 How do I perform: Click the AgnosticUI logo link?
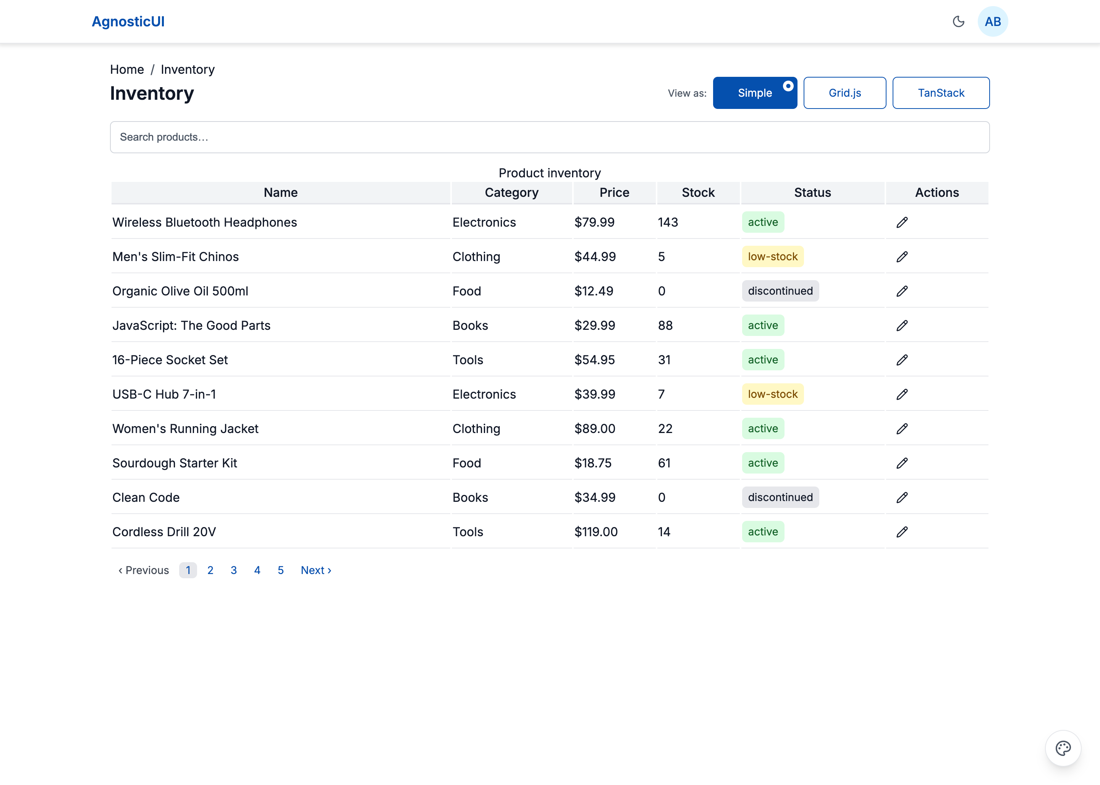coord(128,21)
